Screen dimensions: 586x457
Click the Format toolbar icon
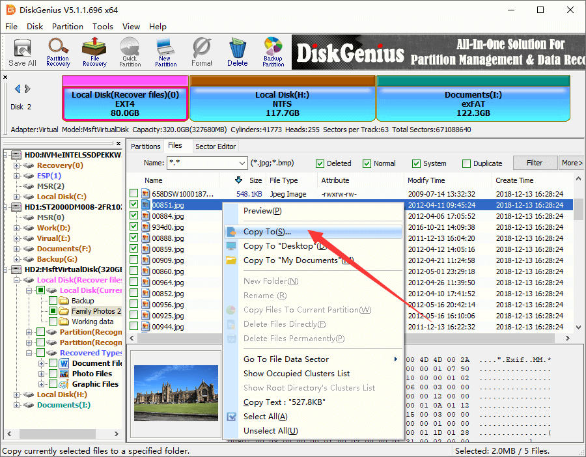(202, 52)
